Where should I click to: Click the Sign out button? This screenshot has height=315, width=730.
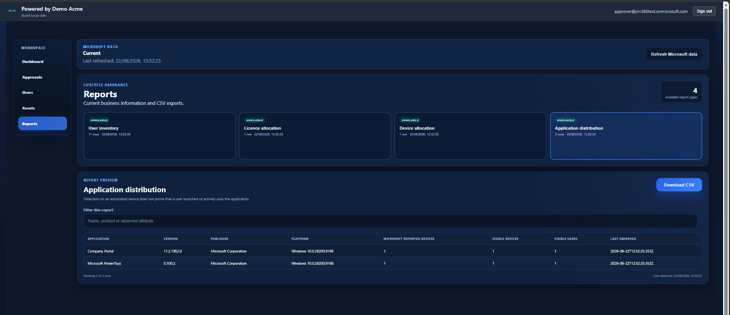(704, 11)
